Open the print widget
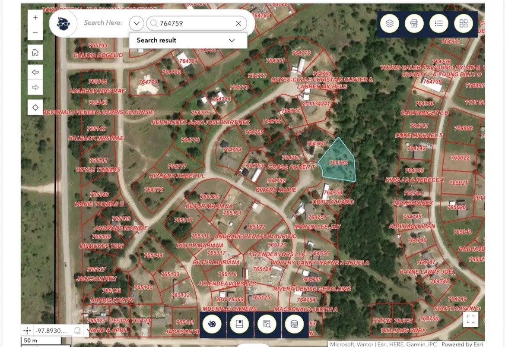505x347 pixels. [x=414, y=23]
